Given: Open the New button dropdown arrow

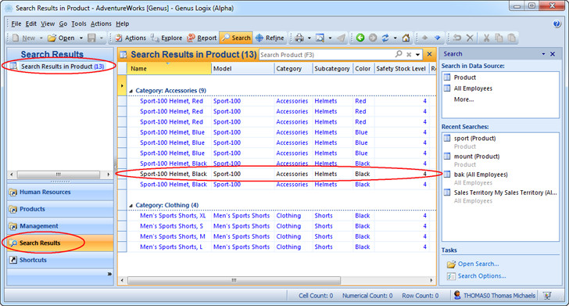Looking at the screenshot, I should point(41,38).
